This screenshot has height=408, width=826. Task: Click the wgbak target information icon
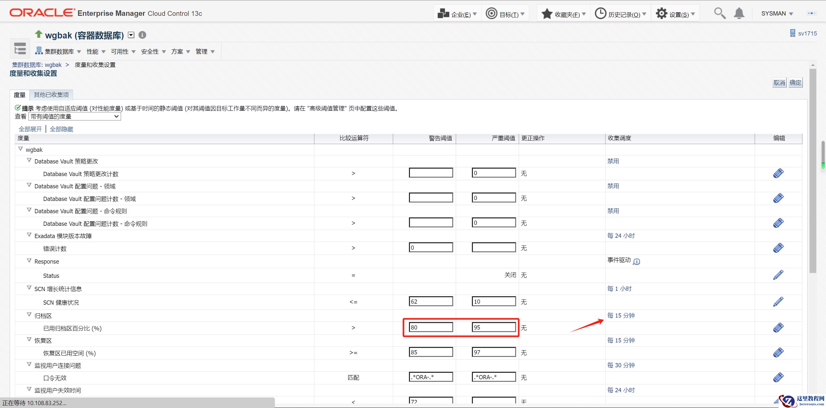tap(142, 35)
